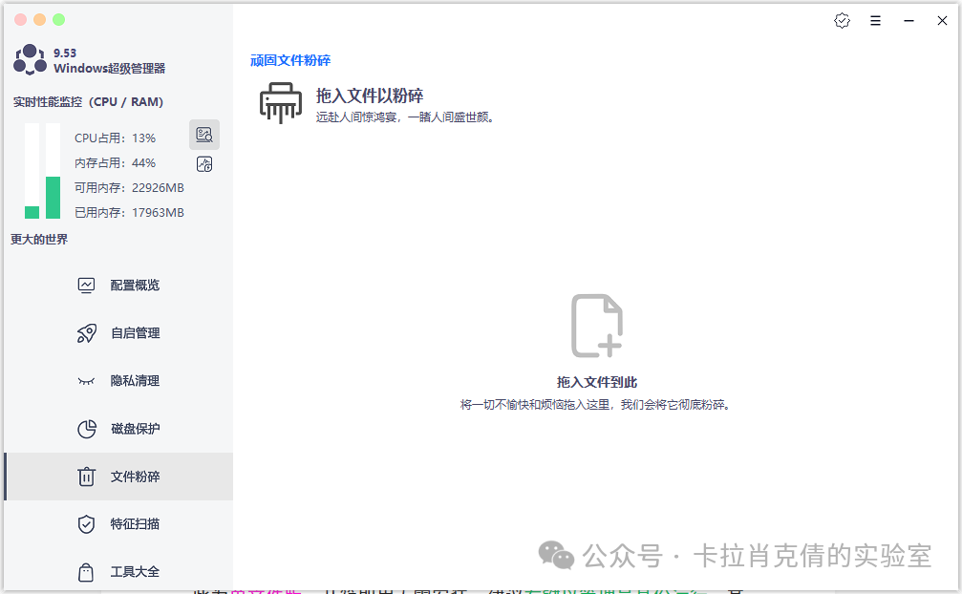The height and width of the screenshot is (594, 962).
Task: Click the add-file icon in the drop zone
Action: (x=597, y=326)
